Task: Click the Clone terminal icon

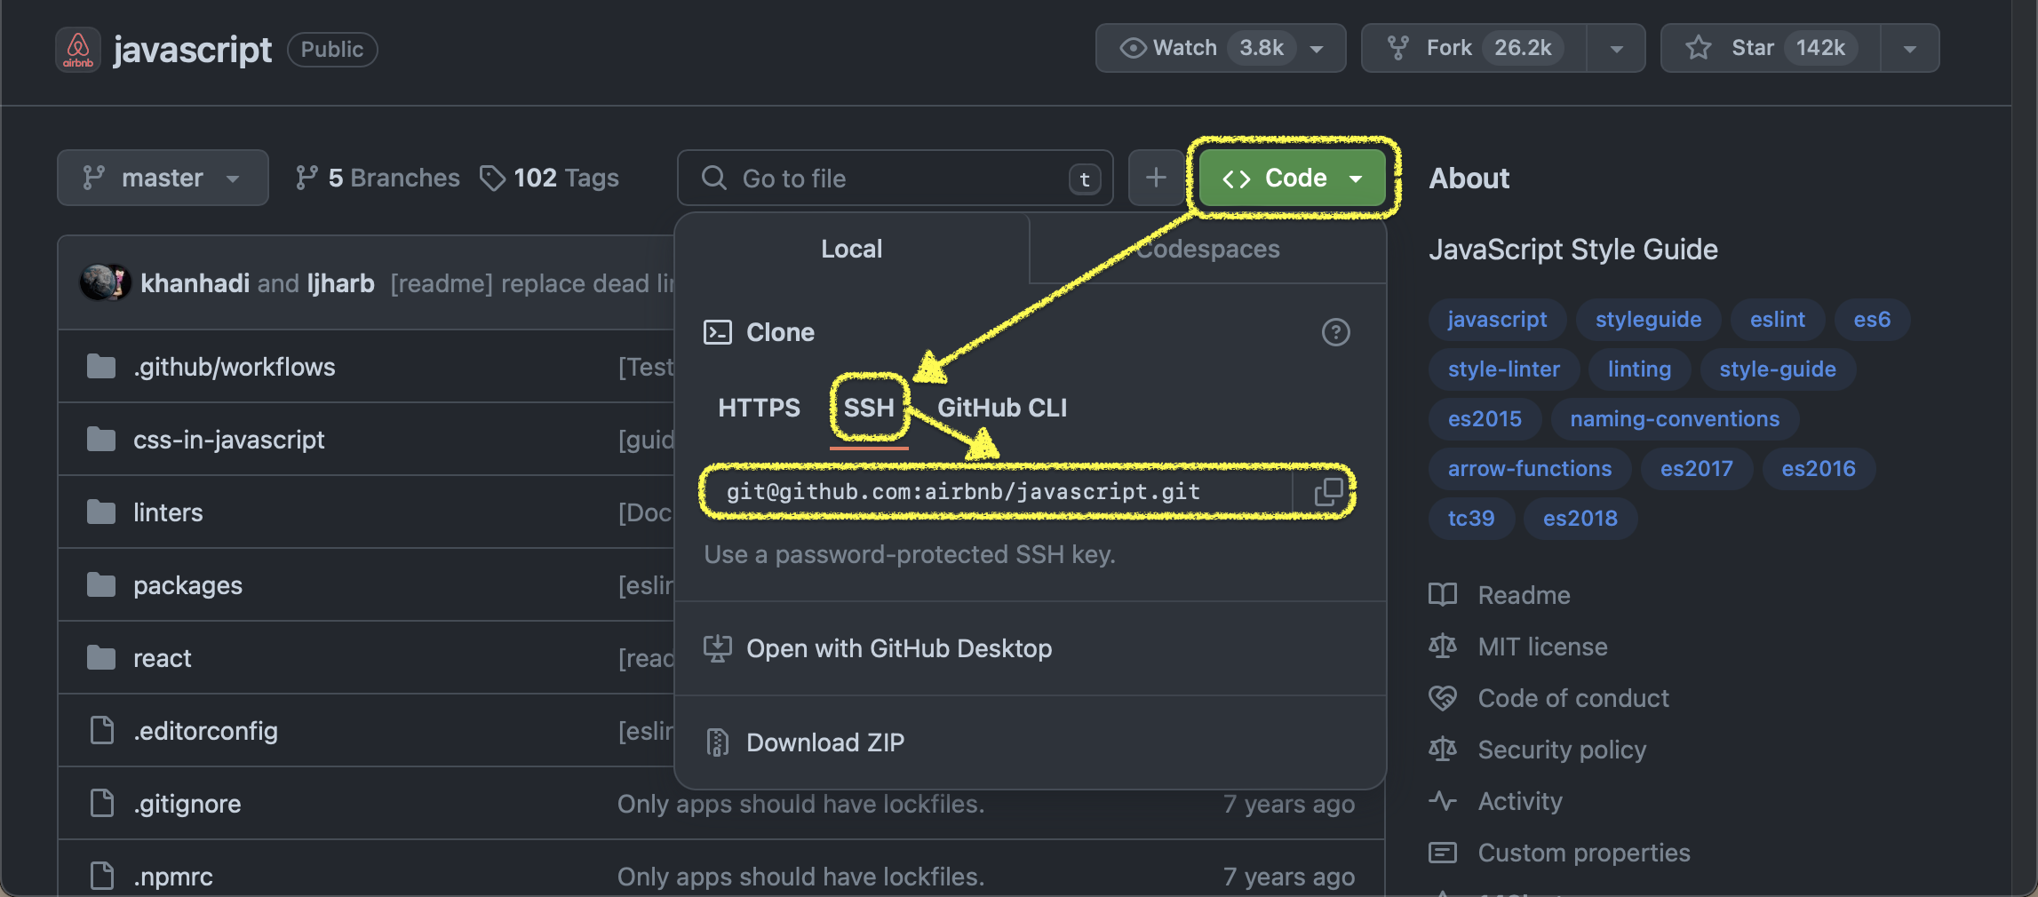Action: [x=718, y=332]
